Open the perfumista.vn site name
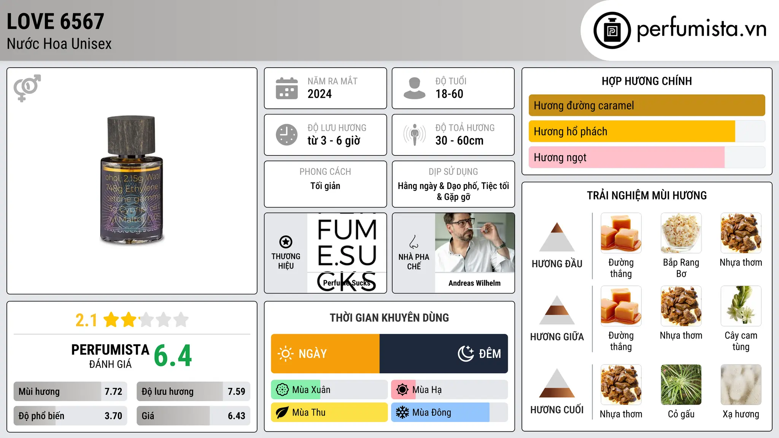The height and width of the screenshot is (438, 779). [702, 29]
